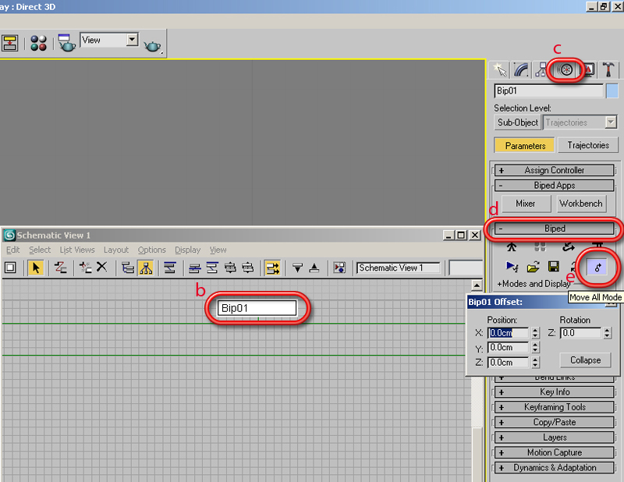
Task: Toggle the Trajectories button
Action: 588,145
